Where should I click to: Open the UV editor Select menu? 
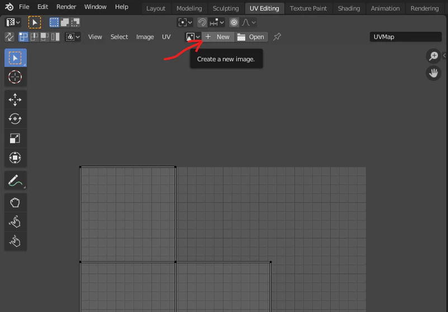[x=119, y=37]
